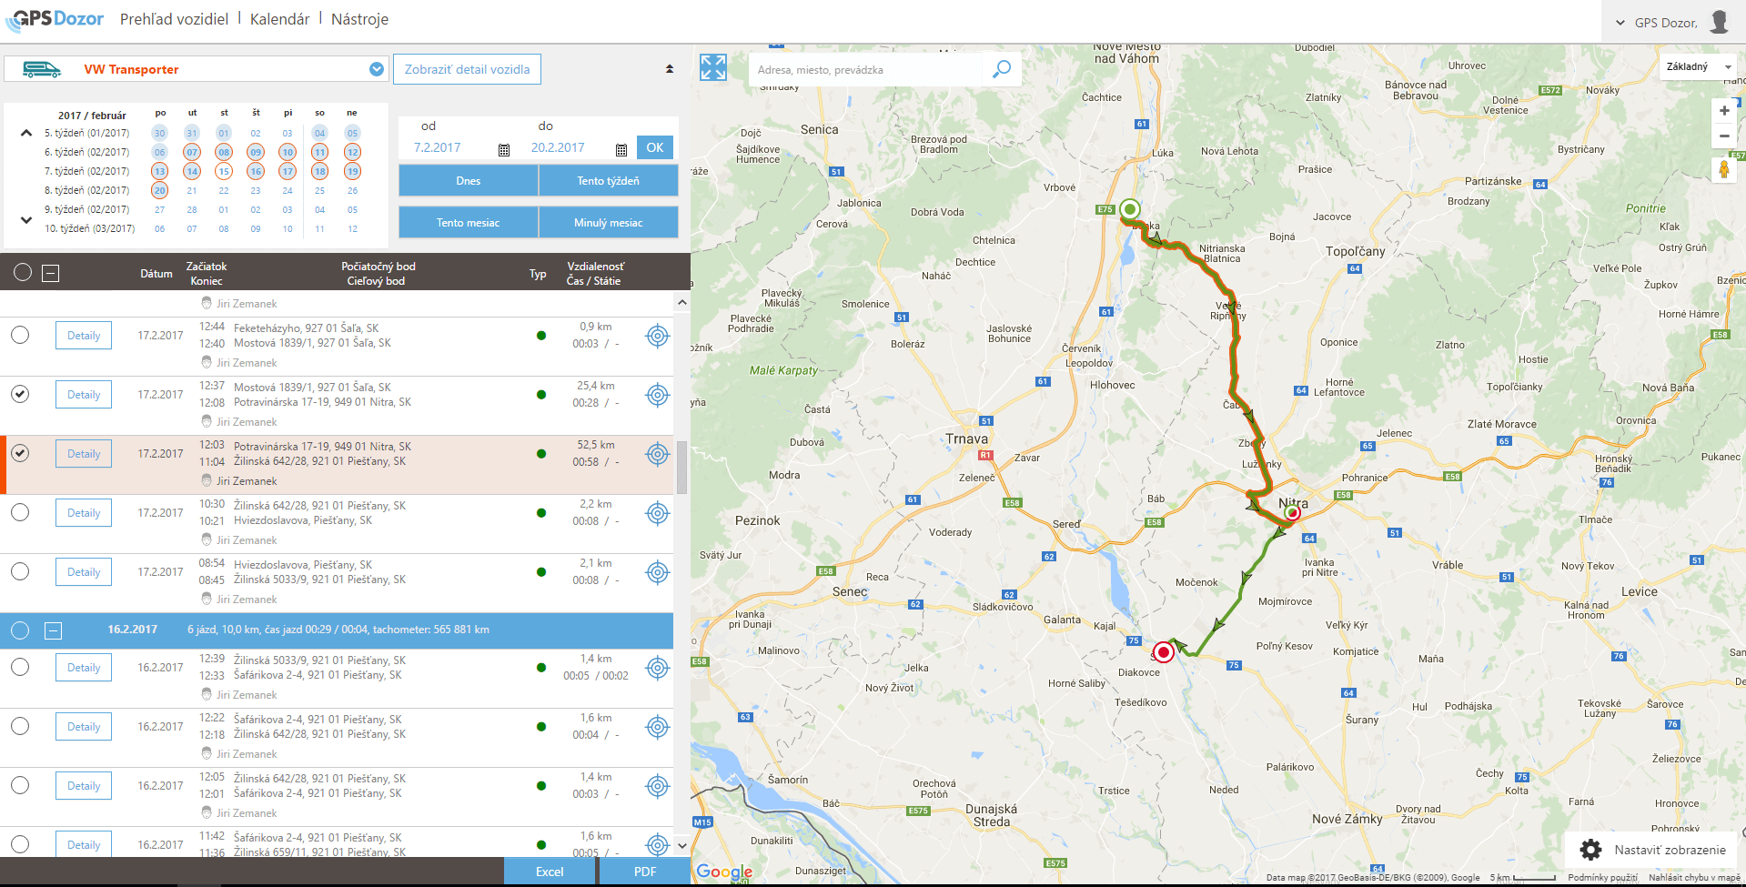The image size is (1746, 887).
Task: Click the Street View pegman icon
Action: click(x=1724, y=170)
